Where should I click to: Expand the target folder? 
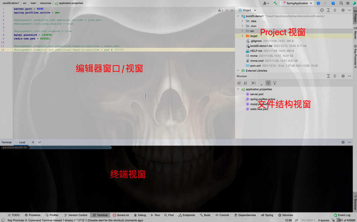[243, 36]
